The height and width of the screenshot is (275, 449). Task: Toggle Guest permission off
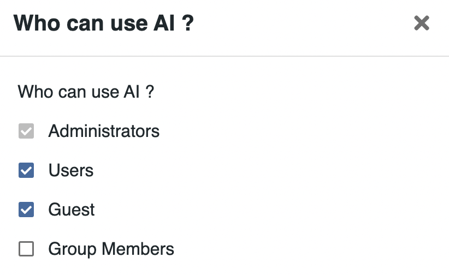point(26,210)
